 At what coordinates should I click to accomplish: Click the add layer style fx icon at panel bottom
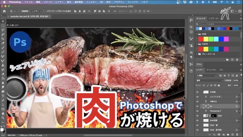click(215, 135)
